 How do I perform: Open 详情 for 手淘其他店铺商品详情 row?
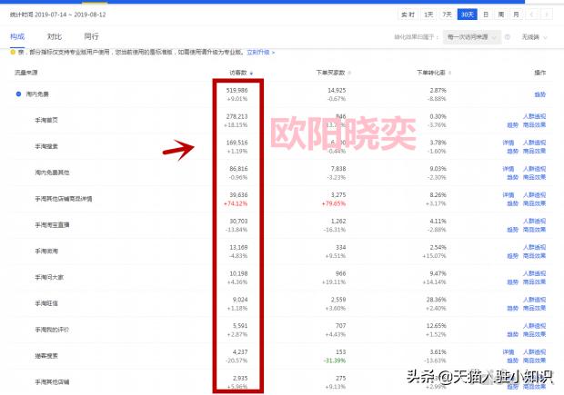click(x=509, y=195)
